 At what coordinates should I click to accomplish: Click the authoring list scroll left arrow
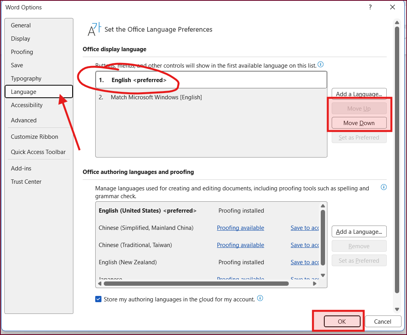tap(100, 283)
